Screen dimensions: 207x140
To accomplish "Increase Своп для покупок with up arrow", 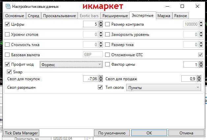I will (x=101, y=77).
